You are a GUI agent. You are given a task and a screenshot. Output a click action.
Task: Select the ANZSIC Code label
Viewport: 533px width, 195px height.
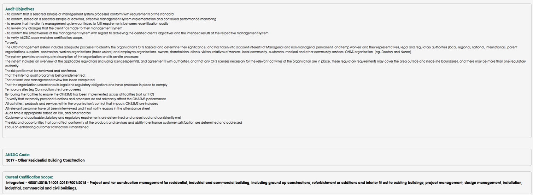[x=18, y=155]
